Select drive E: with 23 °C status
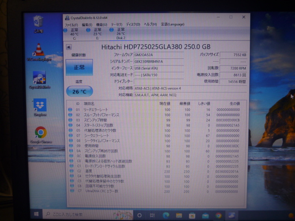Screen dimensions: 295x221 pos(94,34)
